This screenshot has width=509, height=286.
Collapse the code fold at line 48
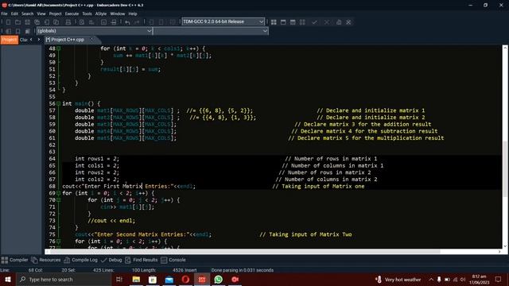point(58,48)
